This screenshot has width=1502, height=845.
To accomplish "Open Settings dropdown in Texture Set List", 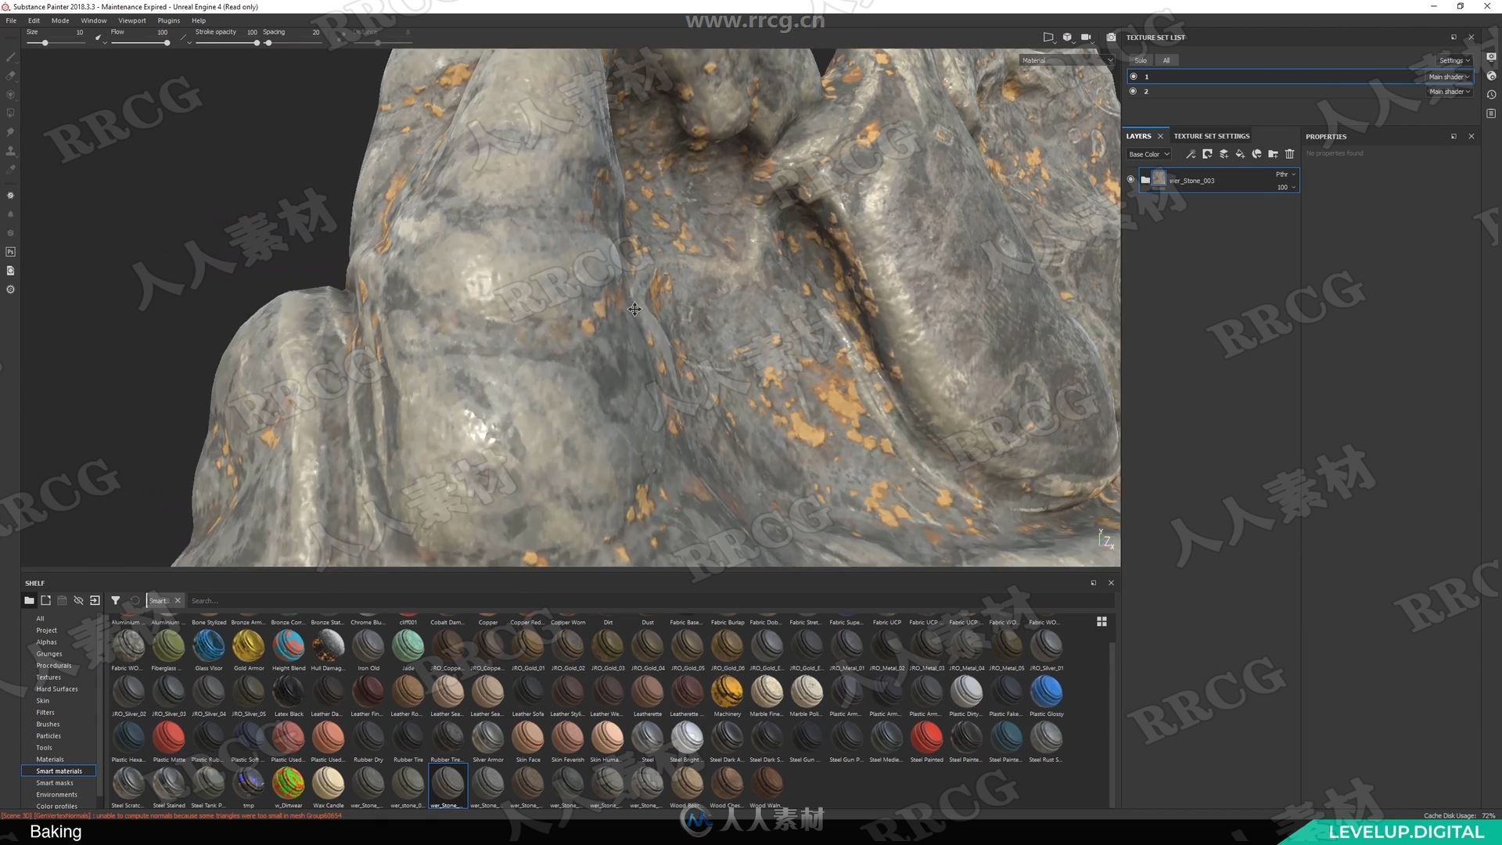I will (1454, 60).
